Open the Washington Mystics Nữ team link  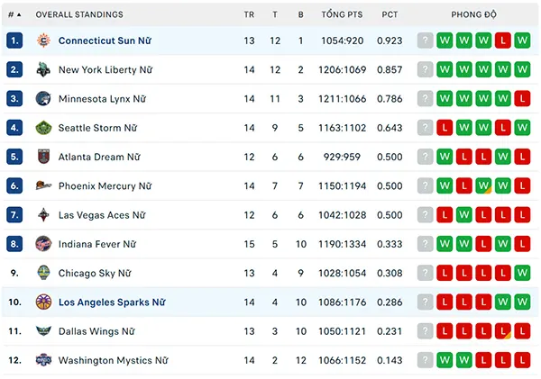click(x=114, y=360)
